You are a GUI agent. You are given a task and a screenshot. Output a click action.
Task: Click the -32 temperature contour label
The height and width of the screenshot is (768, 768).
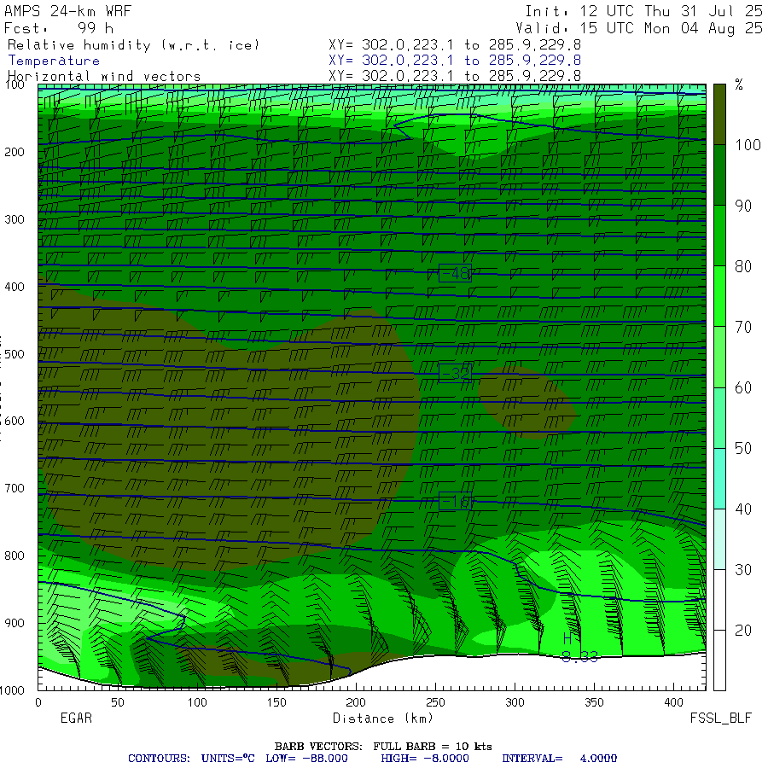coord(455,373)
